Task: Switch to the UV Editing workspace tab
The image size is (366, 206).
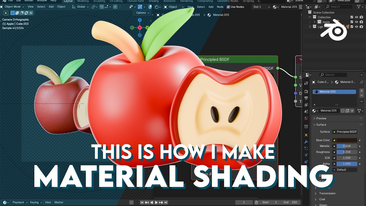Action: point(116,1)
